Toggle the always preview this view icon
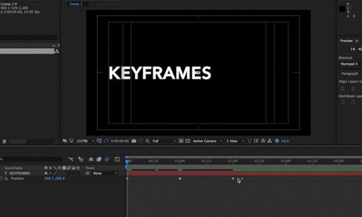The image size is (362, 217). point(65,141)
